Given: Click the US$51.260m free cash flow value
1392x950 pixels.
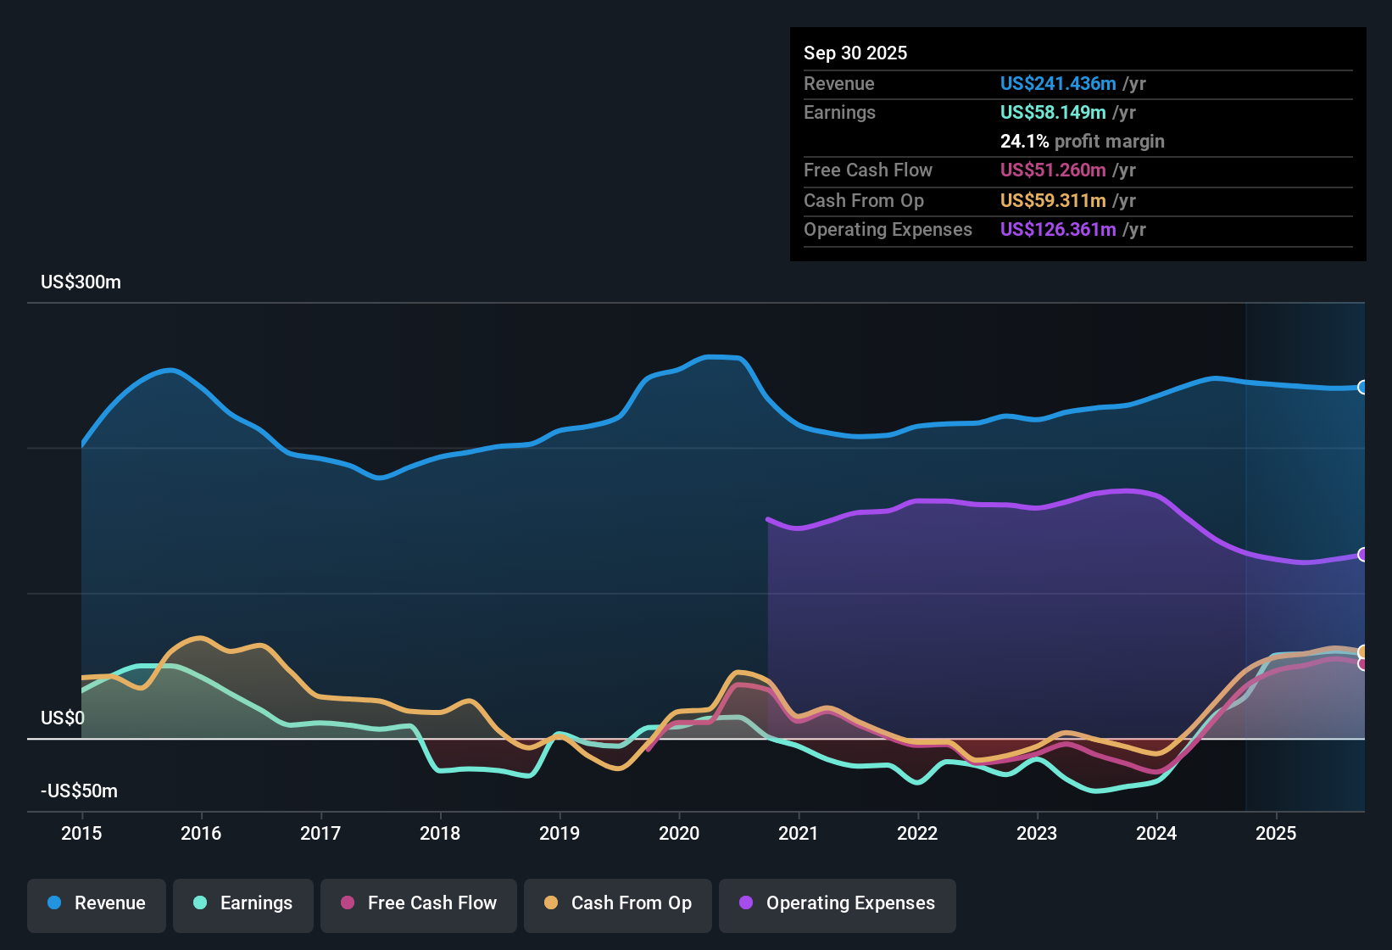Looking at the screenshot, I should 1053,170.
